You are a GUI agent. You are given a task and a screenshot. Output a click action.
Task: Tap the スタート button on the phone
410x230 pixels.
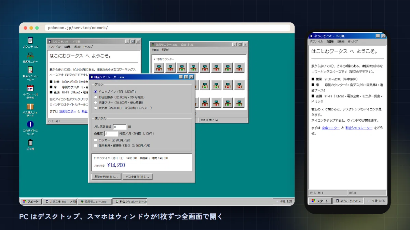[x=320, y=201]
